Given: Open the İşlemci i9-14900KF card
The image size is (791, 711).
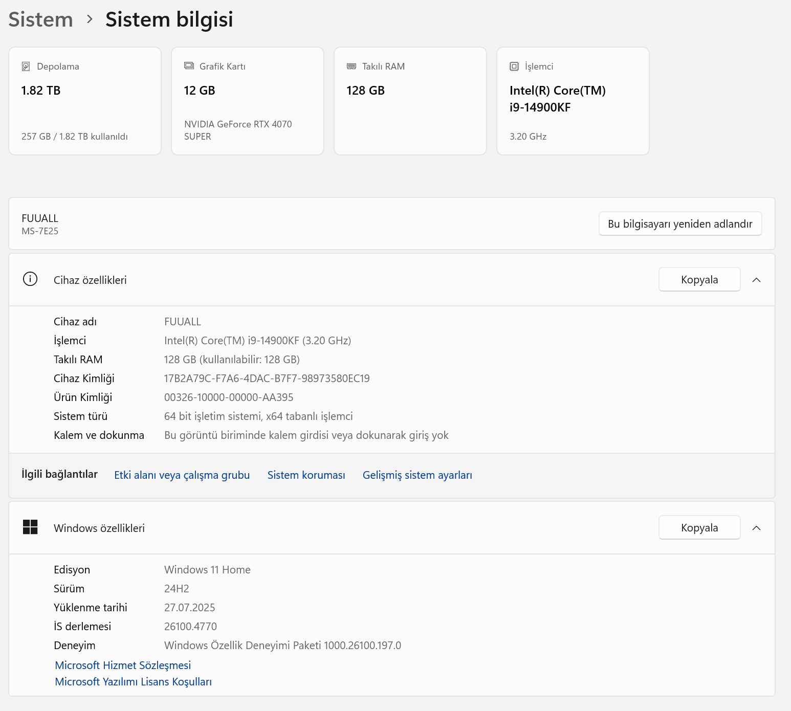Looking at the screenshot, I should (573, 101).
